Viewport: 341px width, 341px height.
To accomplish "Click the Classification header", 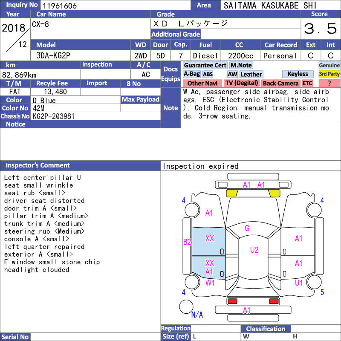I will click(266, 329).
